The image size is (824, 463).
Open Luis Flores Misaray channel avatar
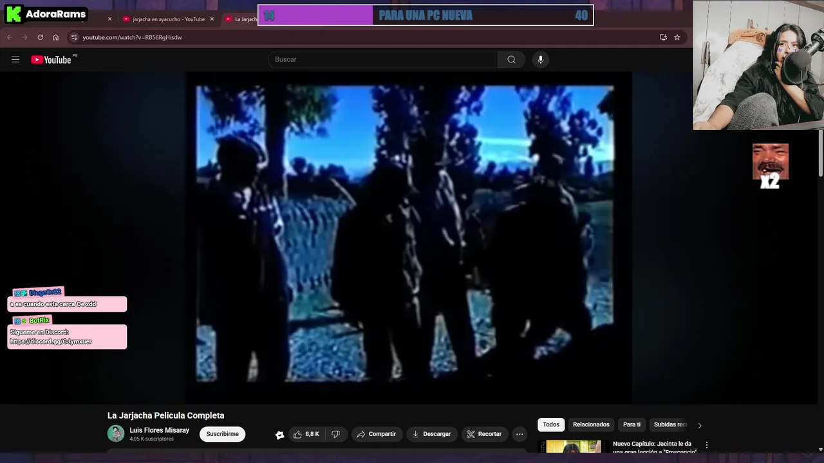coord(116,433)
